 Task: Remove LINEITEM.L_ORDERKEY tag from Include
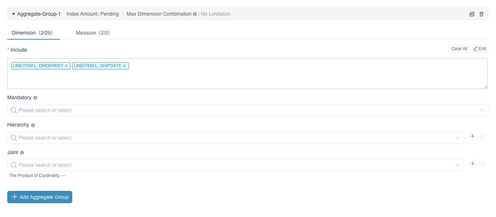pos(66,66)
